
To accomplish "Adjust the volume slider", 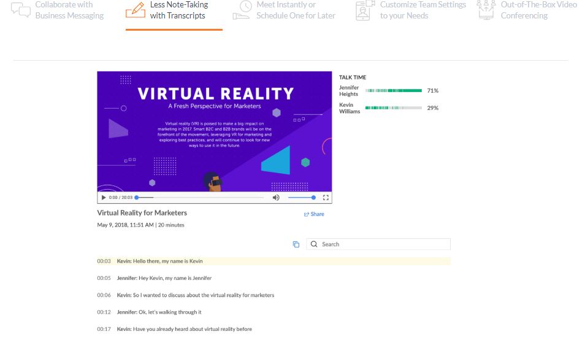I will click(302, 197).
